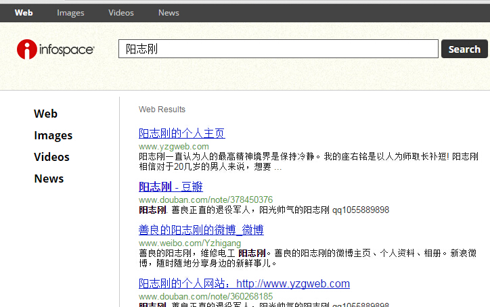
Task: Click the infospace logo
Action: click(x=55, y=49)
